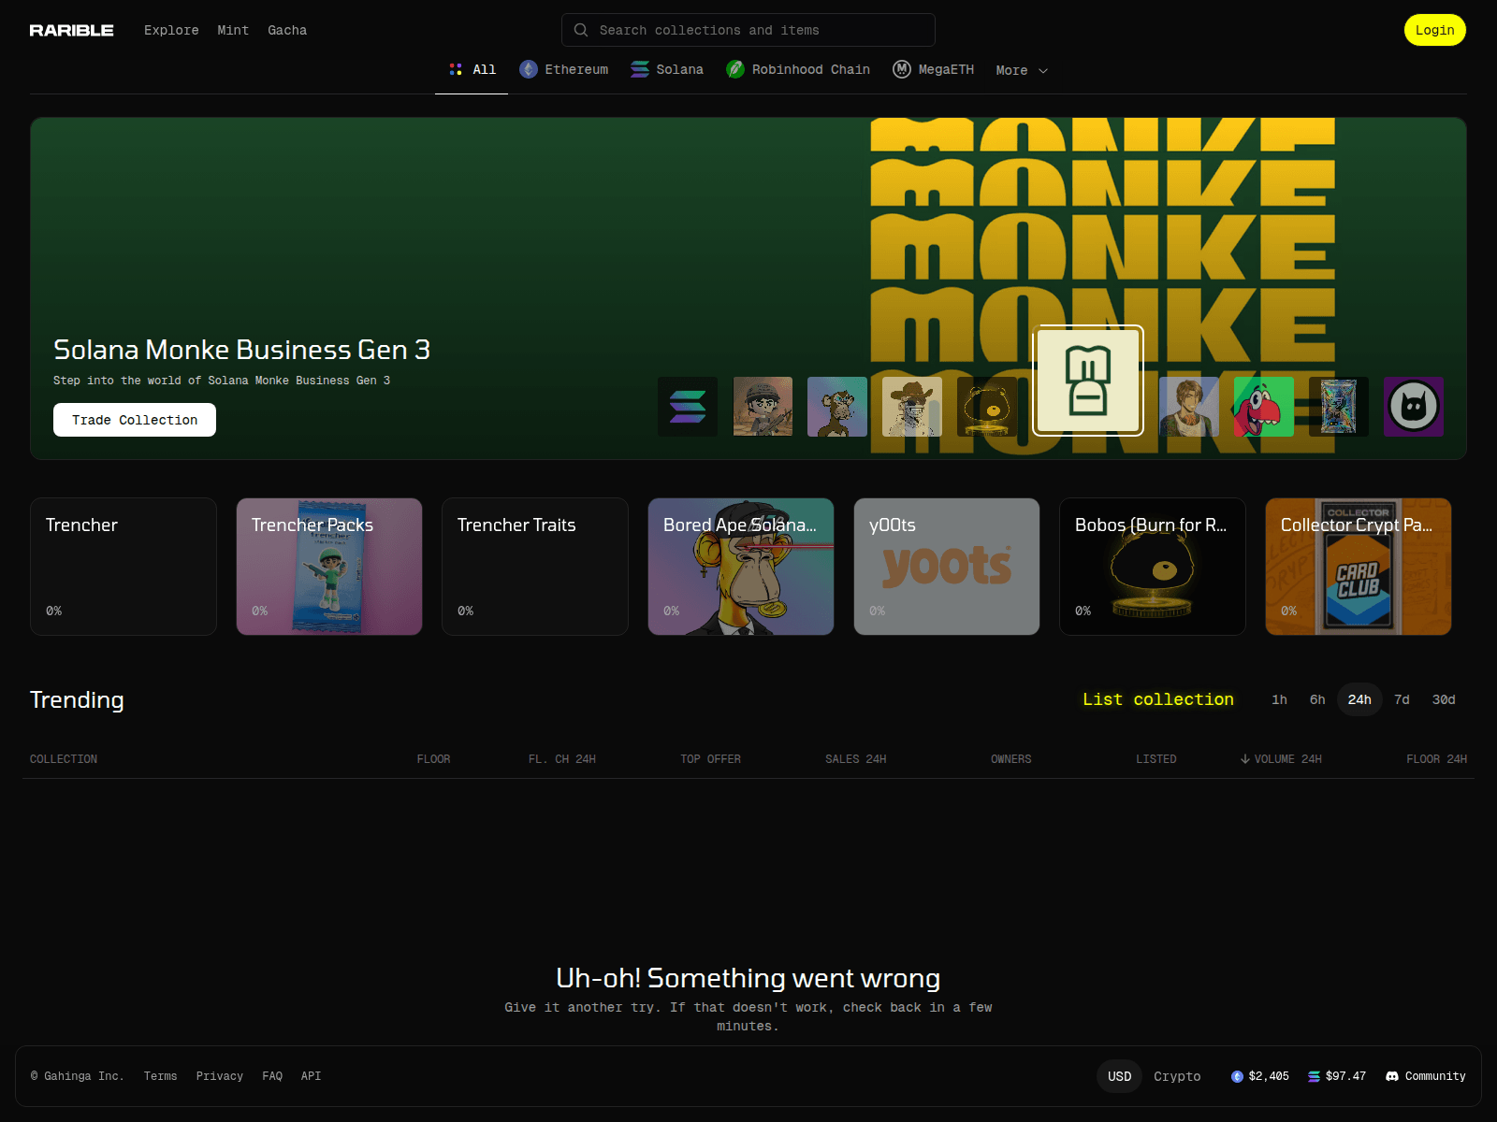This screenshot has height=1122, width=1497.
Task: Sort table by LISTED column
Action: click(x=1156, y=759)
